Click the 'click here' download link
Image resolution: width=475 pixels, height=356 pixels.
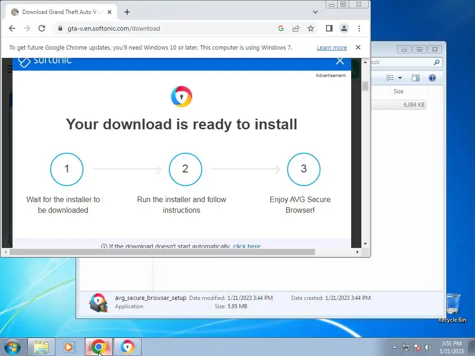[247, 246]
